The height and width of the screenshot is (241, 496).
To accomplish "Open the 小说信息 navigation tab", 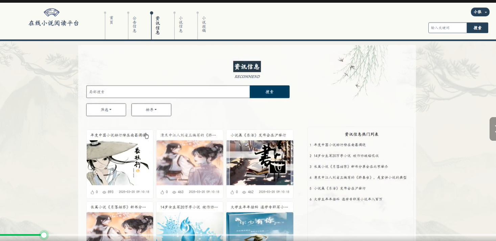I will coord(181,24).
